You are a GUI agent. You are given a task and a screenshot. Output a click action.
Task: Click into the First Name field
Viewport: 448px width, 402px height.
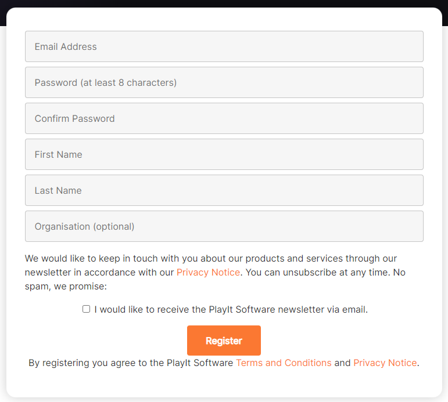[x=224, y=154]
